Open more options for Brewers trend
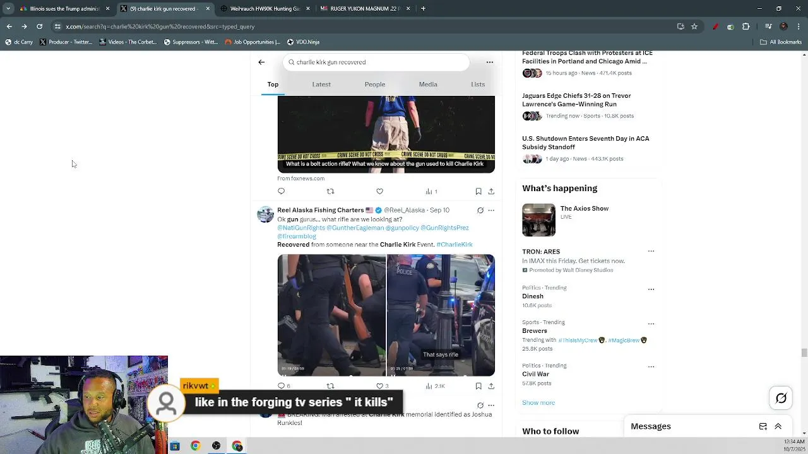 click(651, 323)
